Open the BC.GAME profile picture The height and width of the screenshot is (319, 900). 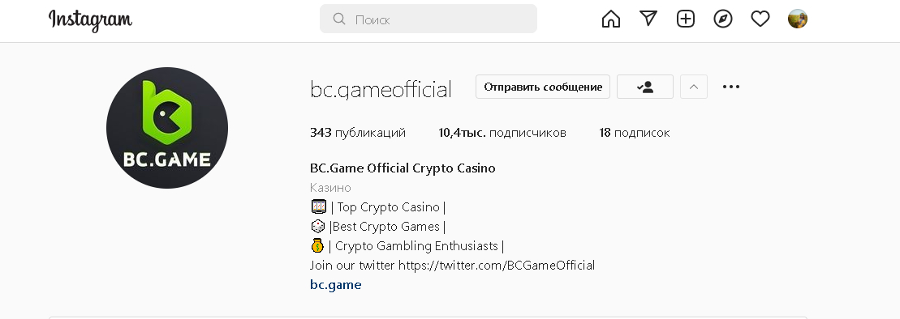167,128
